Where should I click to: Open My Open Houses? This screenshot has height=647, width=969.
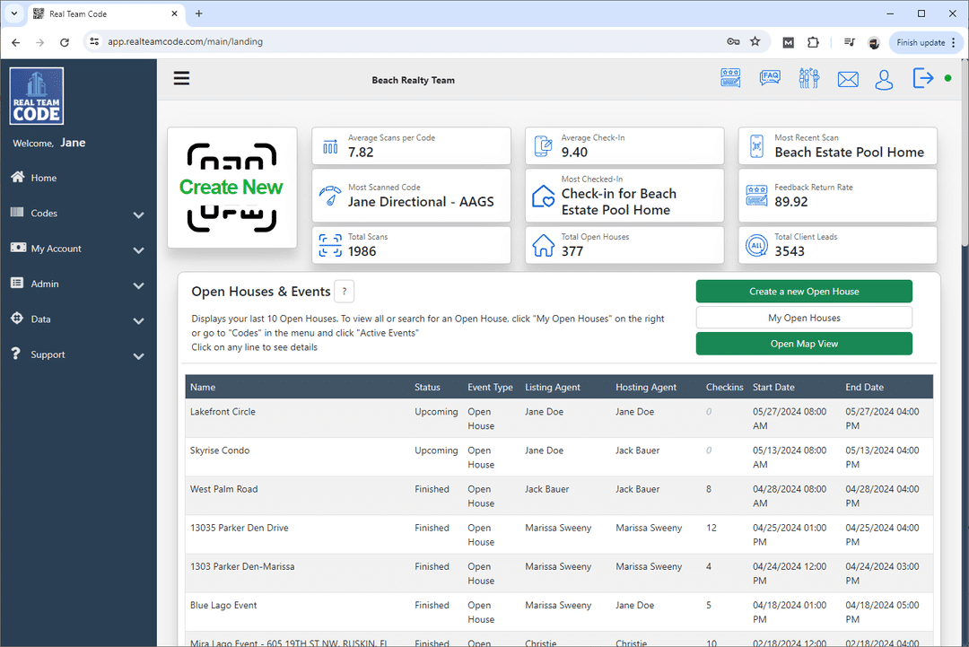point(803,317)
